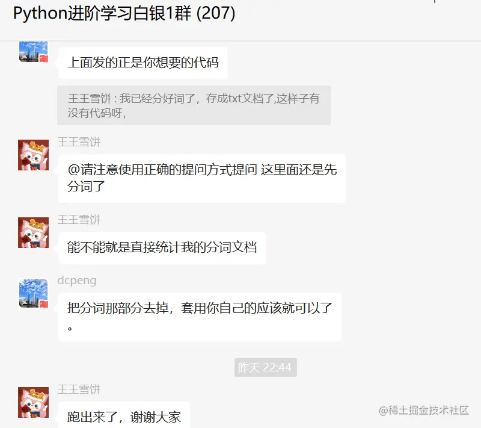Click the member count (207) in the title
The height and width of the screenshot is (428, 481).
pyautogui.click(x=216, y=13)
